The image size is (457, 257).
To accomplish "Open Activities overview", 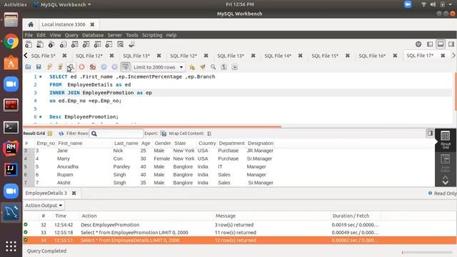I will click(x=15, y=4).
